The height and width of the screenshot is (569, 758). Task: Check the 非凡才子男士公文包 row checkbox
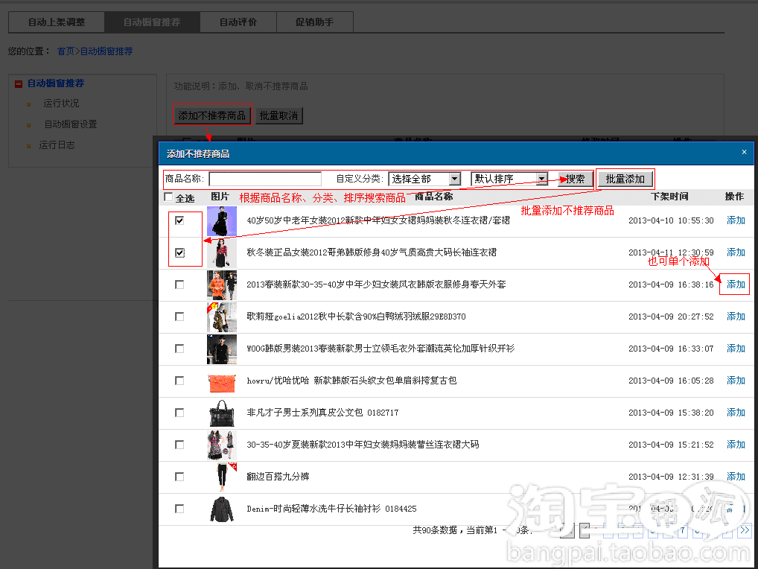(x=179, y=413)
